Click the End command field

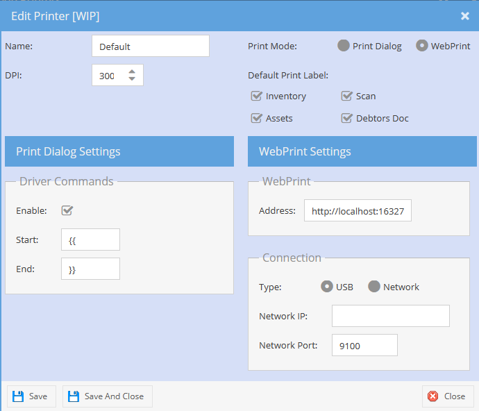90,269
